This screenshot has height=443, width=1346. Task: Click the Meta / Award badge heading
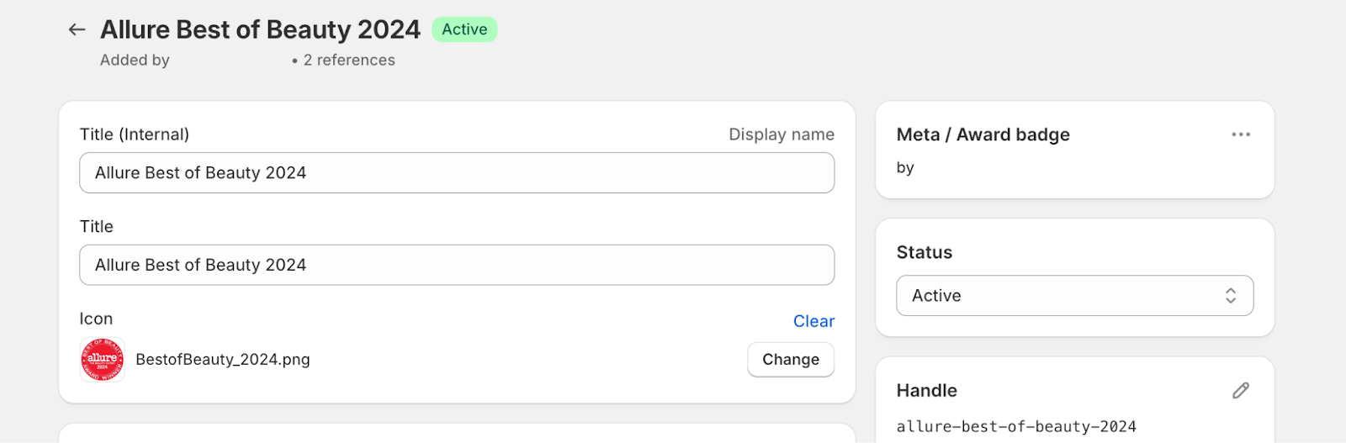pos(983,134)
